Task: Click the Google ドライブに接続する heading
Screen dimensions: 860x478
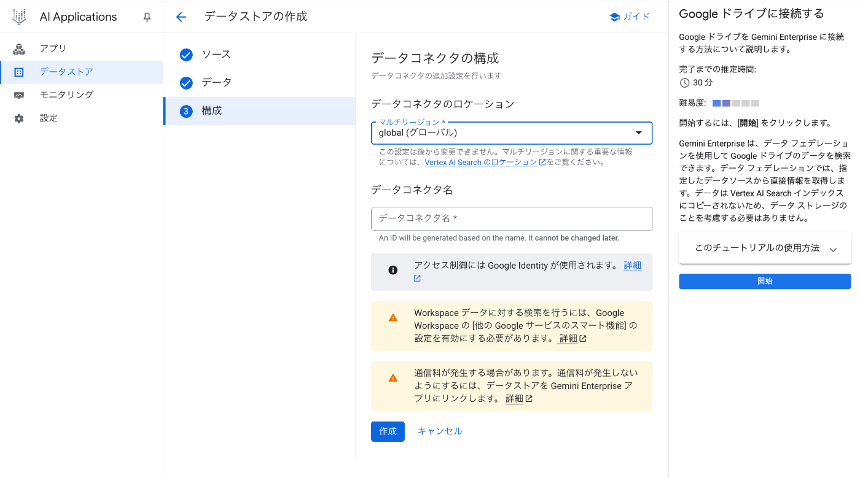Action: coord(751,14)
